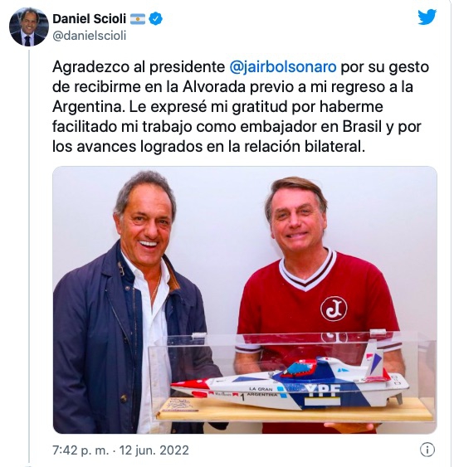Click the J emblem on the red shirt
Image resolution: width=454 pixels, height=467 pixels.
tap(334, 309)
